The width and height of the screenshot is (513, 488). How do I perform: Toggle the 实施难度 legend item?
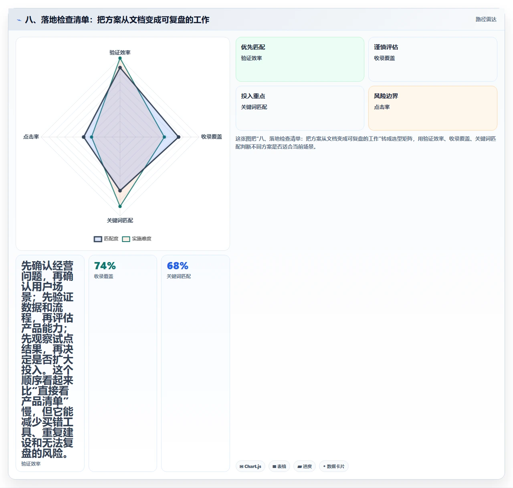[137, 239]
